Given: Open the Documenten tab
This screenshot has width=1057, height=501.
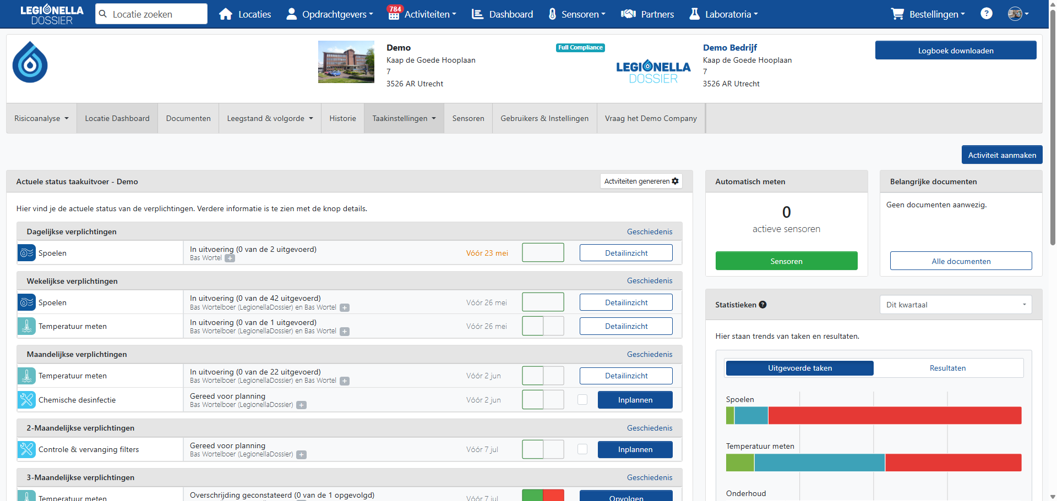Looking at the screenshot, I should 188,118.
